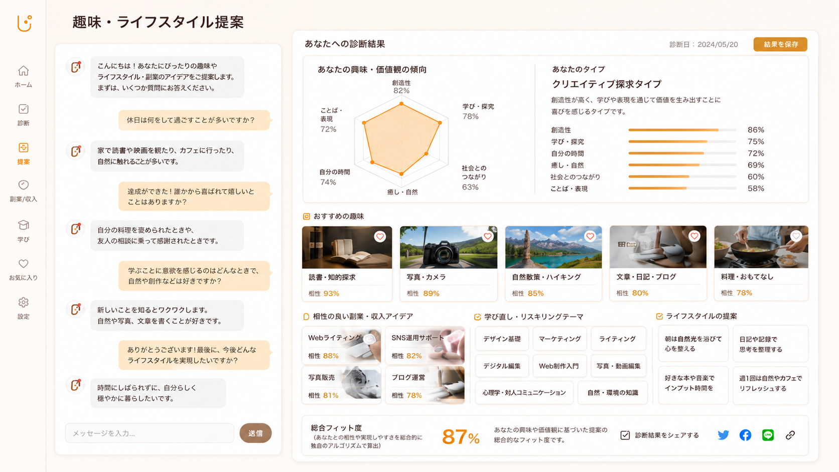Viewport: 839px width, 472px height.
Task: Select the マーケティング tag
Action: (x=560, y=339)
